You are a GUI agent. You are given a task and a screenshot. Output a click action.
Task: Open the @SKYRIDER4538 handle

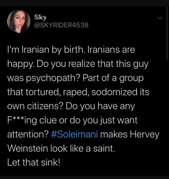[x=61, y=25]
